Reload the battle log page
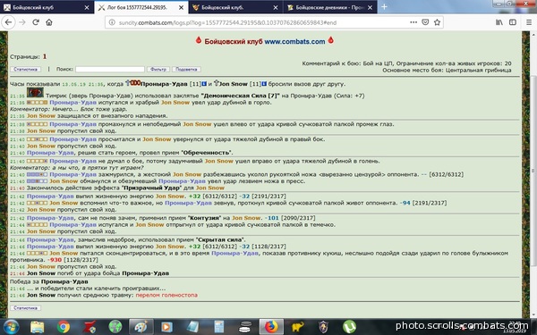Image resolution: width=537 pixels, height=335 pixels. pos(36,22)
